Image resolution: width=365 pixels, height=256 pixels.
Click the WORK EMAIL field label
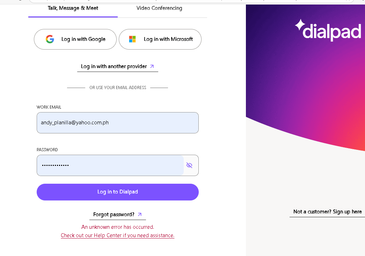pos(49,107)
